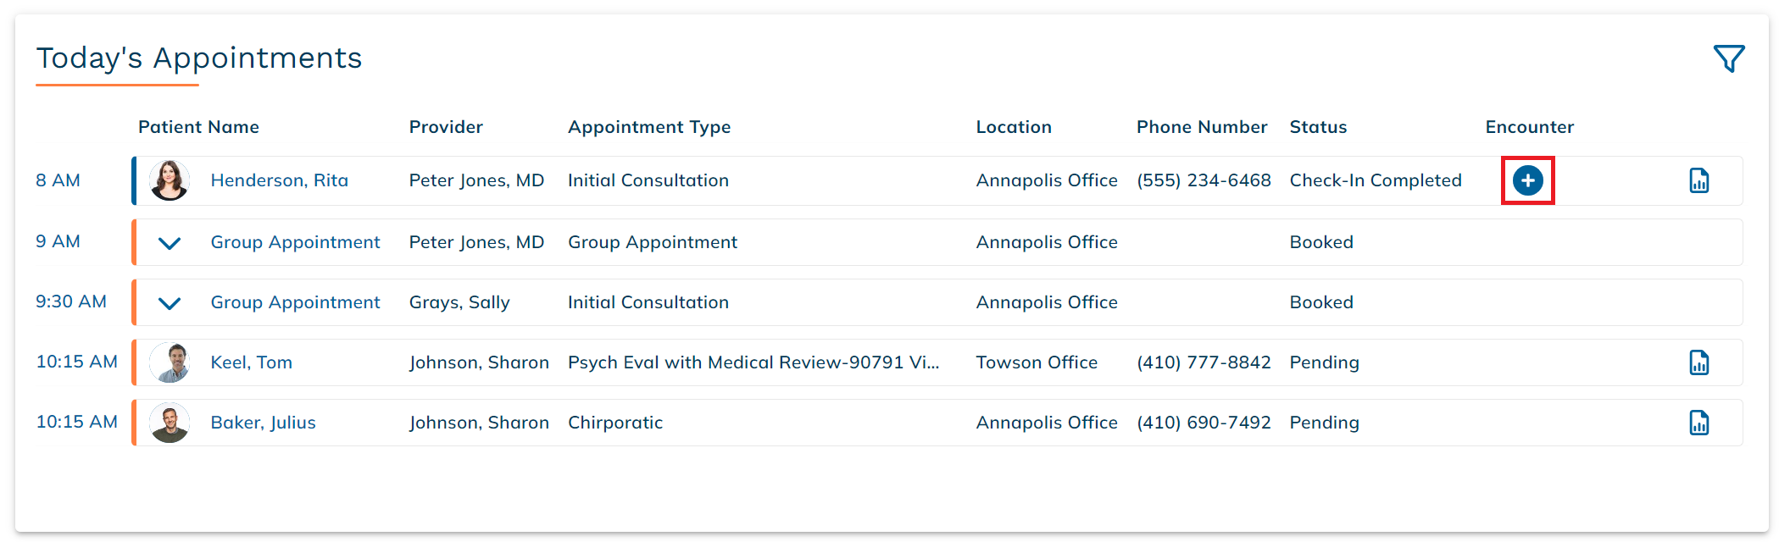Screen dimensions: 1779x542
Task: Open report icon for Rita Henderson
Action: pyautogui.click(x=1698, y=180)
